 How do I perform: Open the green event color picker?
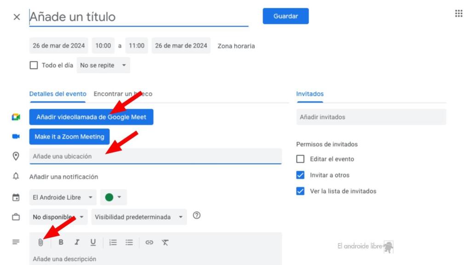(x=113, y=197)
